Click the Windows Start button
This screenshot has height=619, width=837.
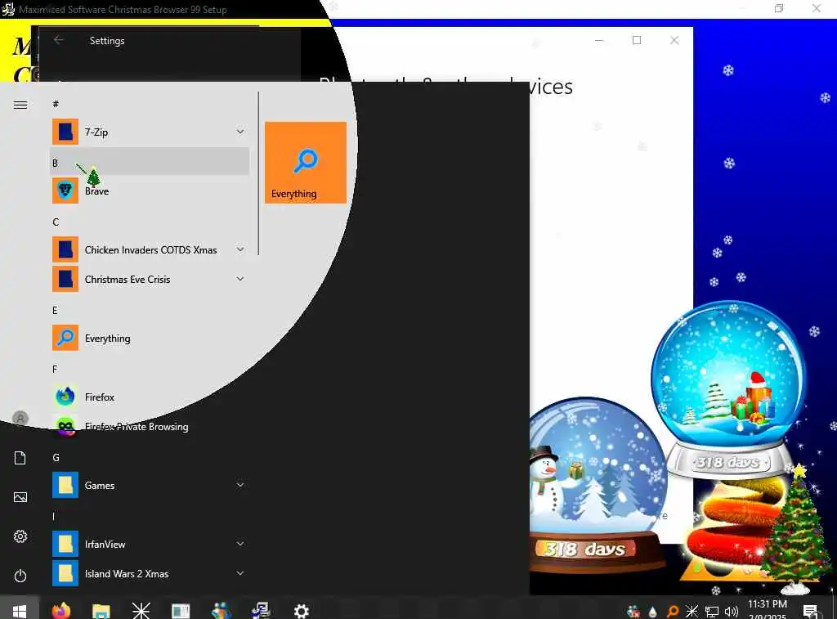tap(20, 609)
